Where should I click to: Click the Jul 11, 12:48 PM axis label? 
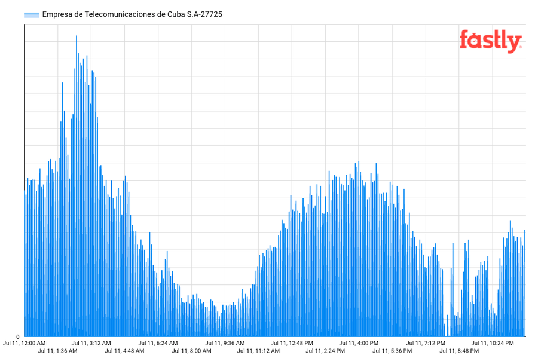[292, 343]
